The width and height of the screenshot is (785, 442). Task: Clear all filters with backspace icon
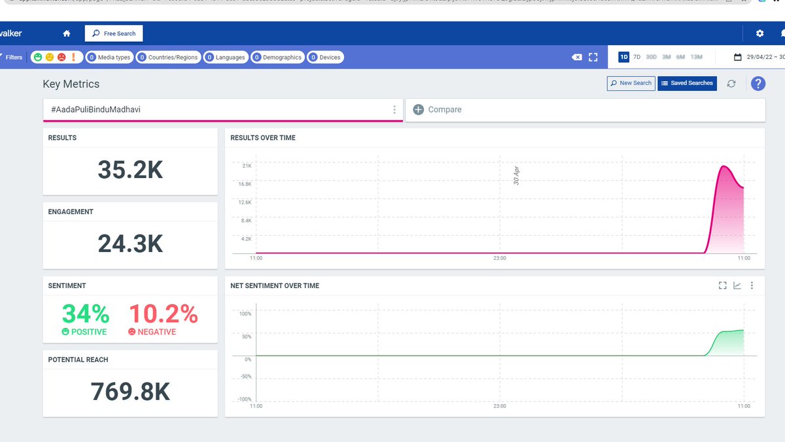(577, 57)
